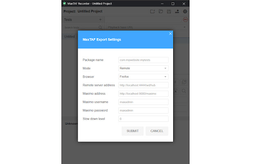Click the search tests magnifier icon

pyautogui.click(x=100, y=27)
